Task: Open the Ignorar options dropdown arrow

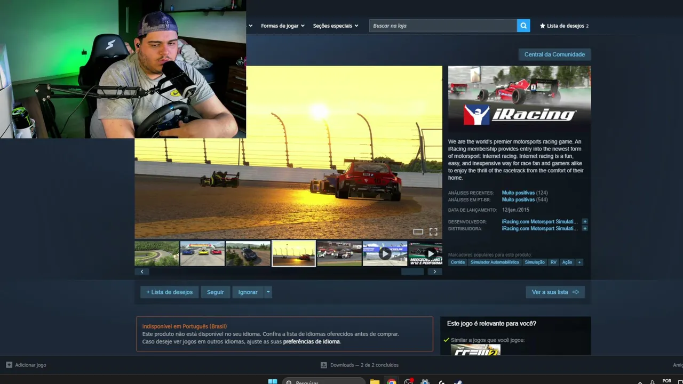Action: tap(268, 292)
